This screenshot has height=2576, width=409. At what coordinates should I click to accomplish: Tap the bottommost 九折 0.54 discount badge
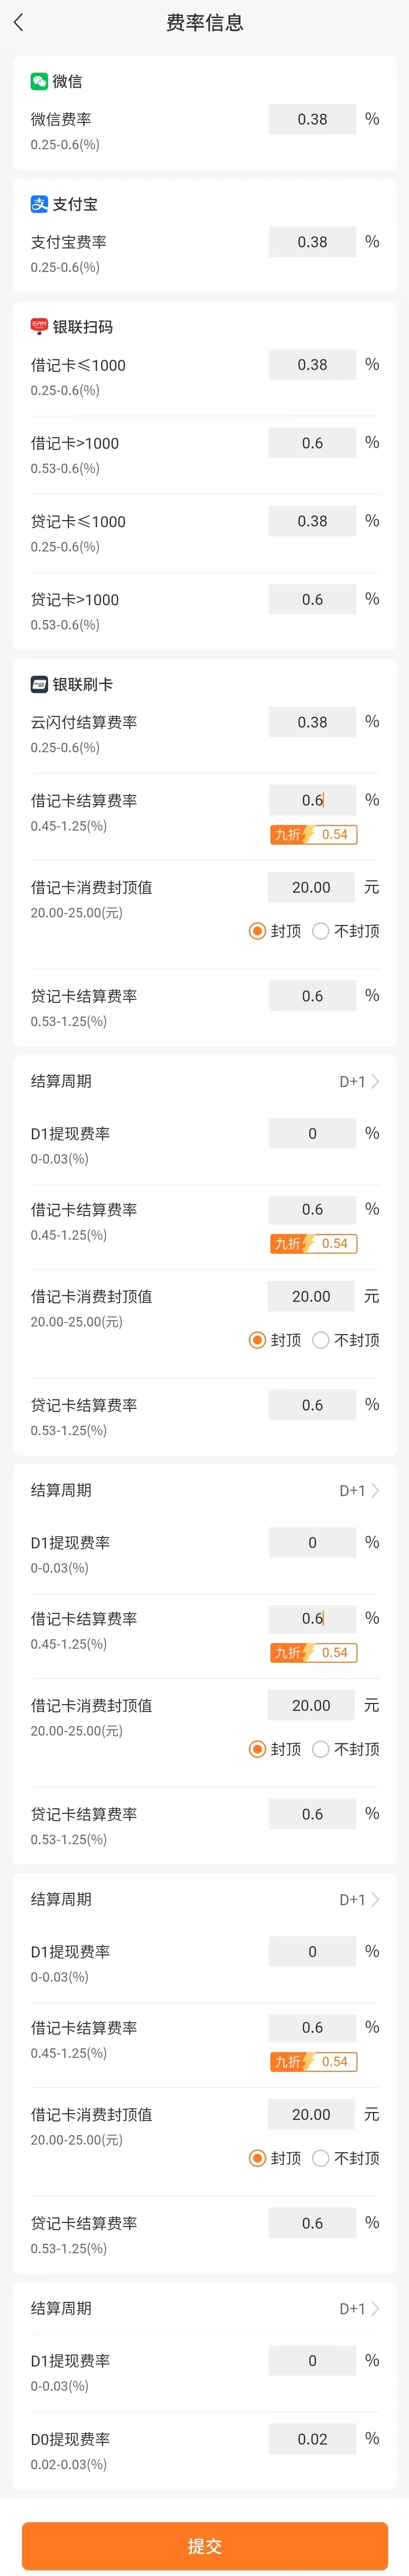313,2061
